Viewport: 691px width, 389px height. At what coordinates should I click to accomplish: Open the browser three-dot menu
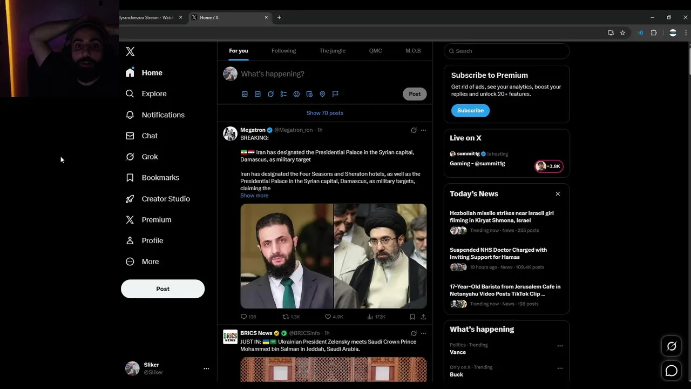[686, 32]
